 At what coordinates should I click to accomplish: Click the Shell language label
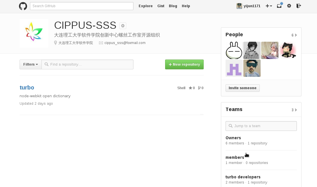[x=181, y=88]
